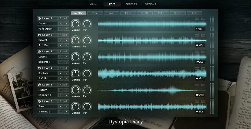The height and width of the screenshot is (129, 251).
Task: Click the Layer 4 waveform display
Action: [x=152, y=73]
